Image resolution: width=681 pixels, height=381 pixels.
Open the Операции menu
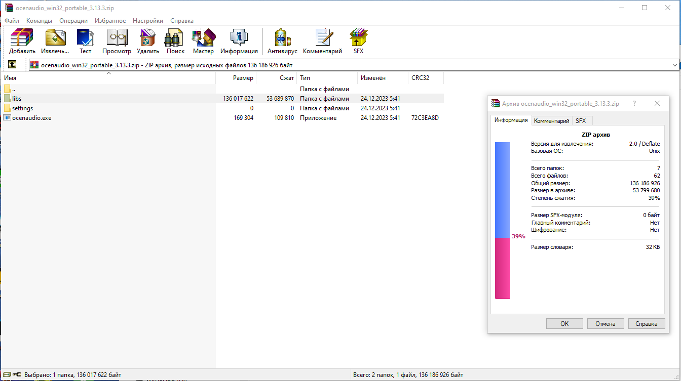click(73, 21)
